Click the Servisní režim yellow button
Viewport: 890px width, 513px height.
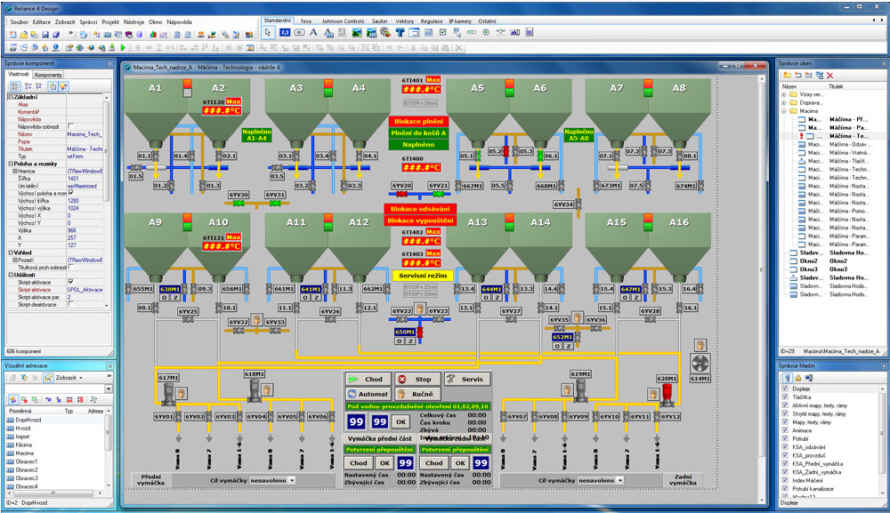(422, 276)
